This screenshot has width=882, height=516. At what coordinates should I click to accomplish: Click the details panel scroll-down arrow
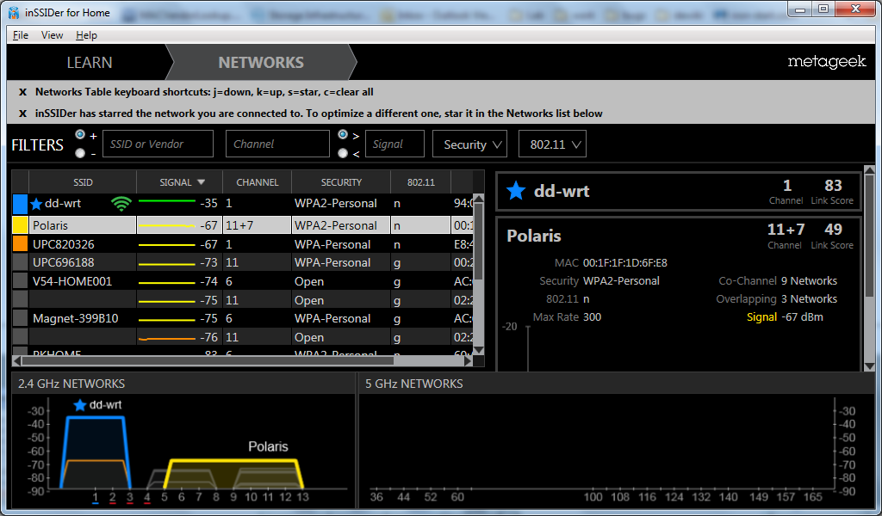[869, 366]
